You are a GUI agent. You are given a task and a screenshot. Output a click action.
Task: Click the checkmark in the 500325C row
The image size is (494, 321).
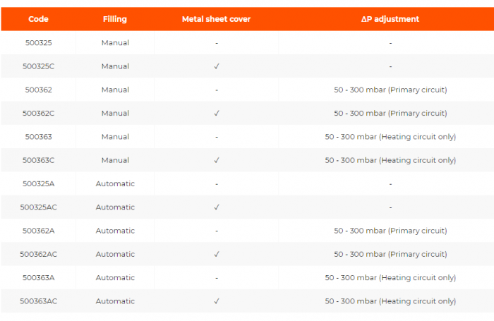tap(217, 66)
